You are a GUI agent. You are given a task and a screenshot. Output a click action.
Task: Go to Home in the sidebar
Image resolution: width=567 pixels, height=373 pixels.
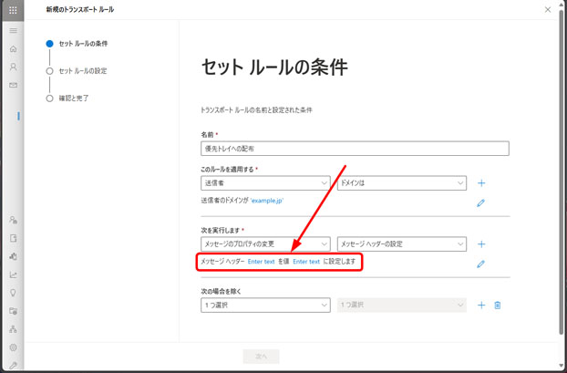point(13,49)
